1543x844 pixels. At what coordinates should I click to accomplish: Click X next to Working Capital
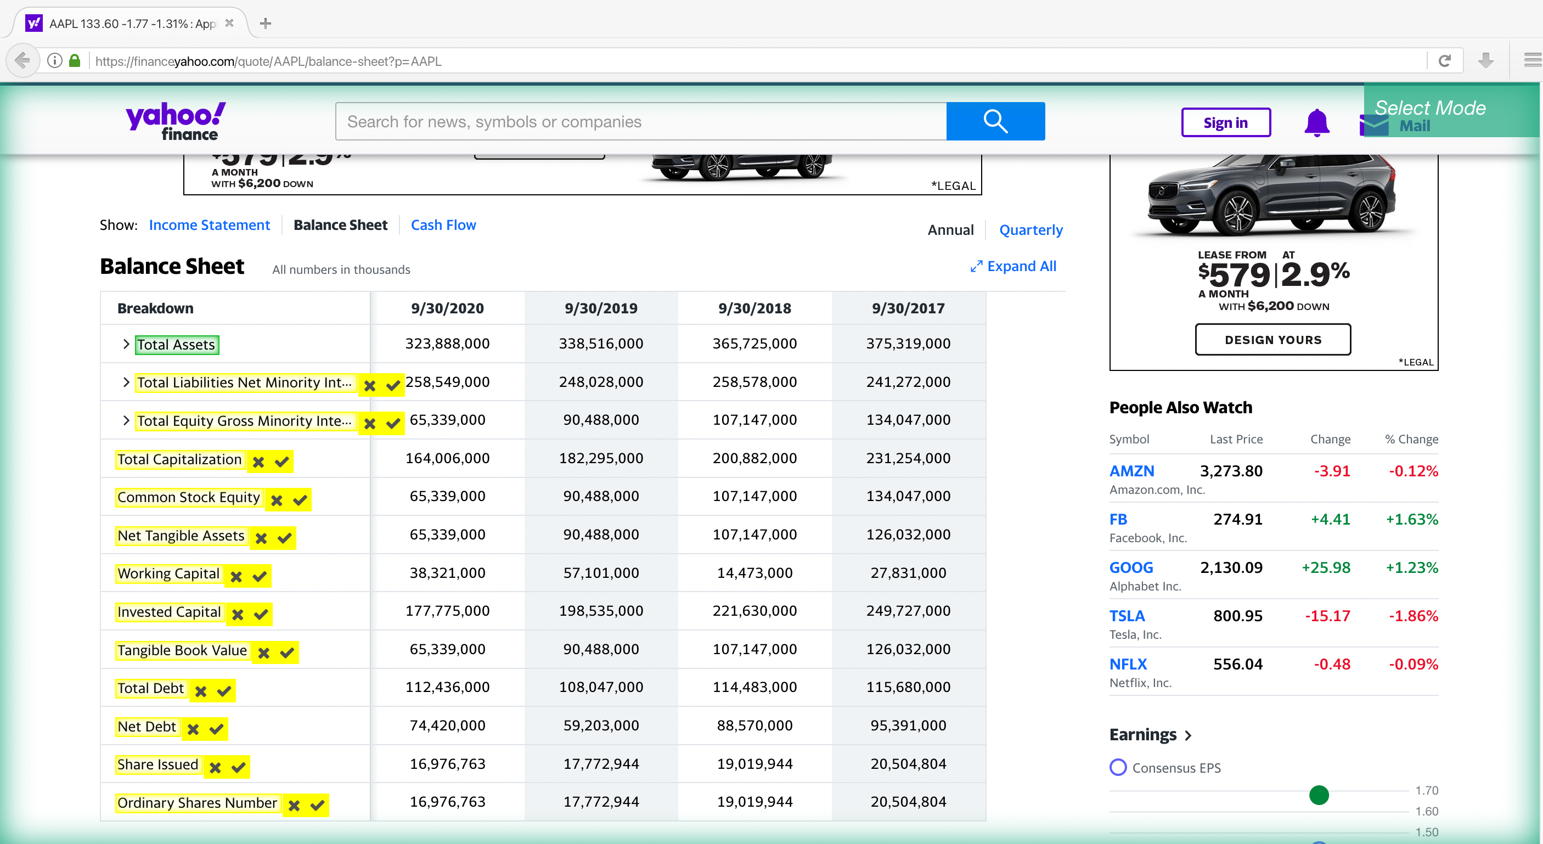coord(236,577)
